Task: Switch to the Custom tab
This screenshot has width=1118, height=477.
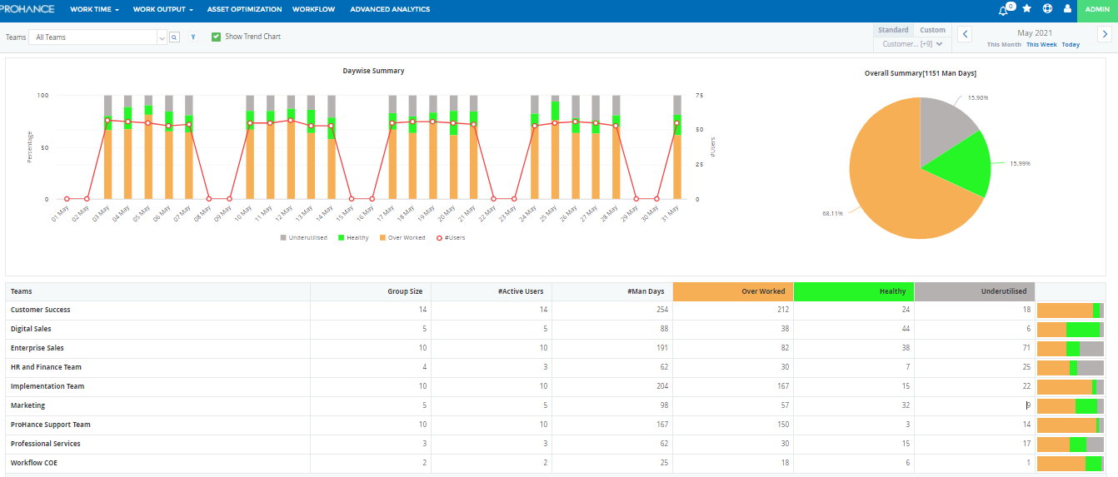Action: [932, 30]
